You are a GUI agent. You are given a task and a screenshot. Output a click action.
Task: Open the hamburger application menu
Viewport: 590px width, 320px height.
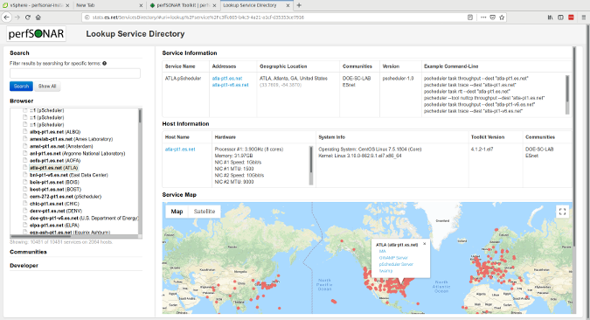pos(584,17)
